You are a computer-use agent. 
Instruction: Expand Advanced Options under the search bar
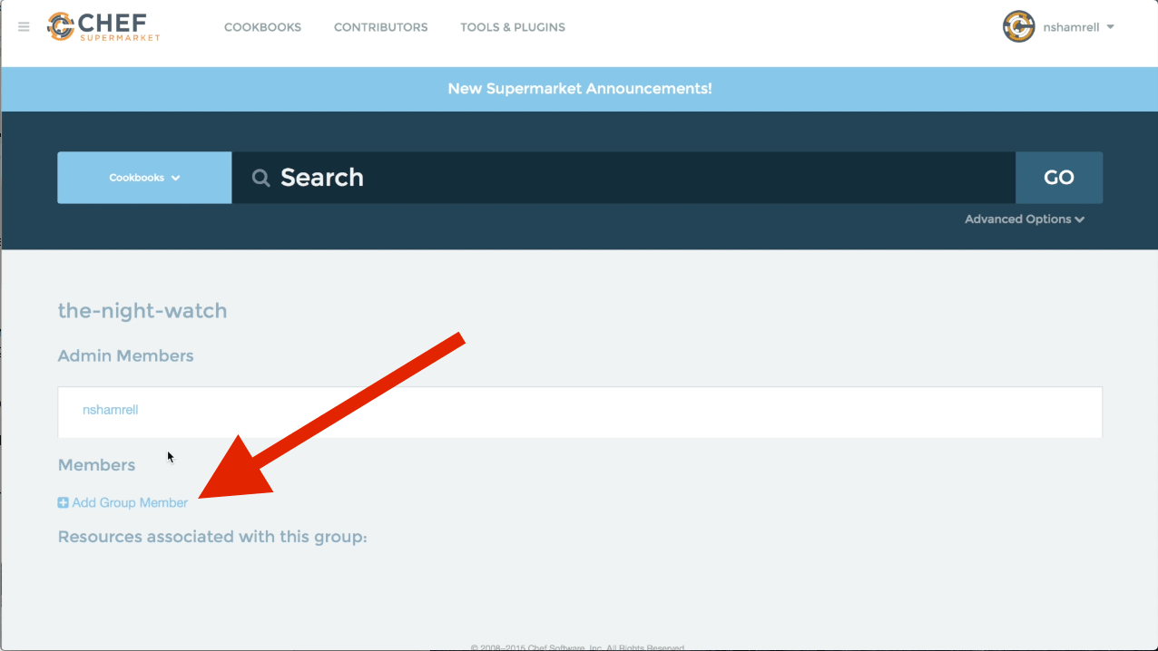click(1024, 219)
